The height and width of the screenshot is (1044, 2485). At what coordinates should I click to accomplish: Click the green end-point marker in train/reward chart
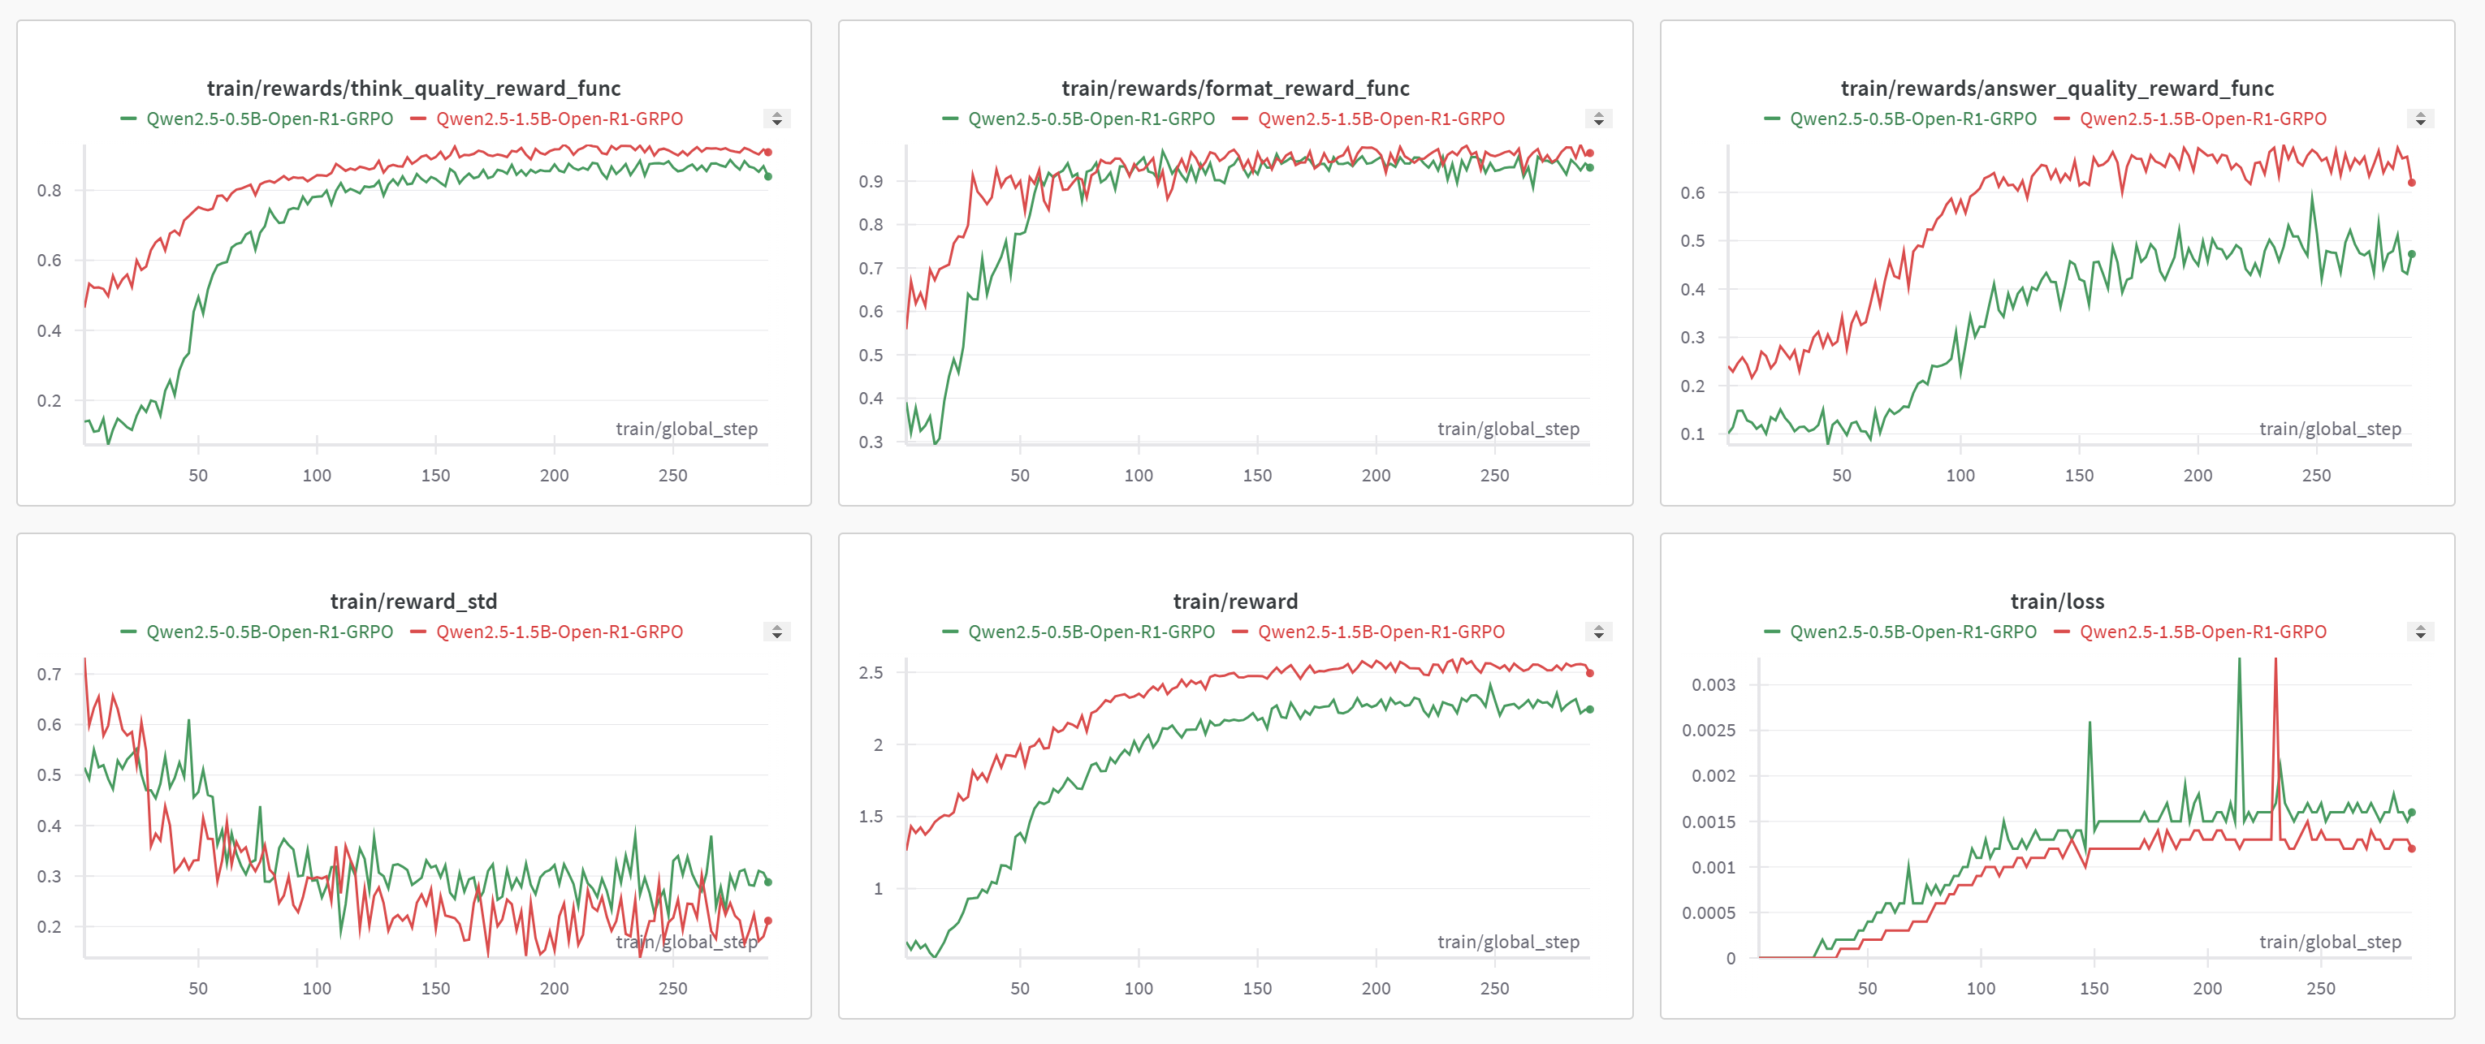click(x=1590, y=710)
